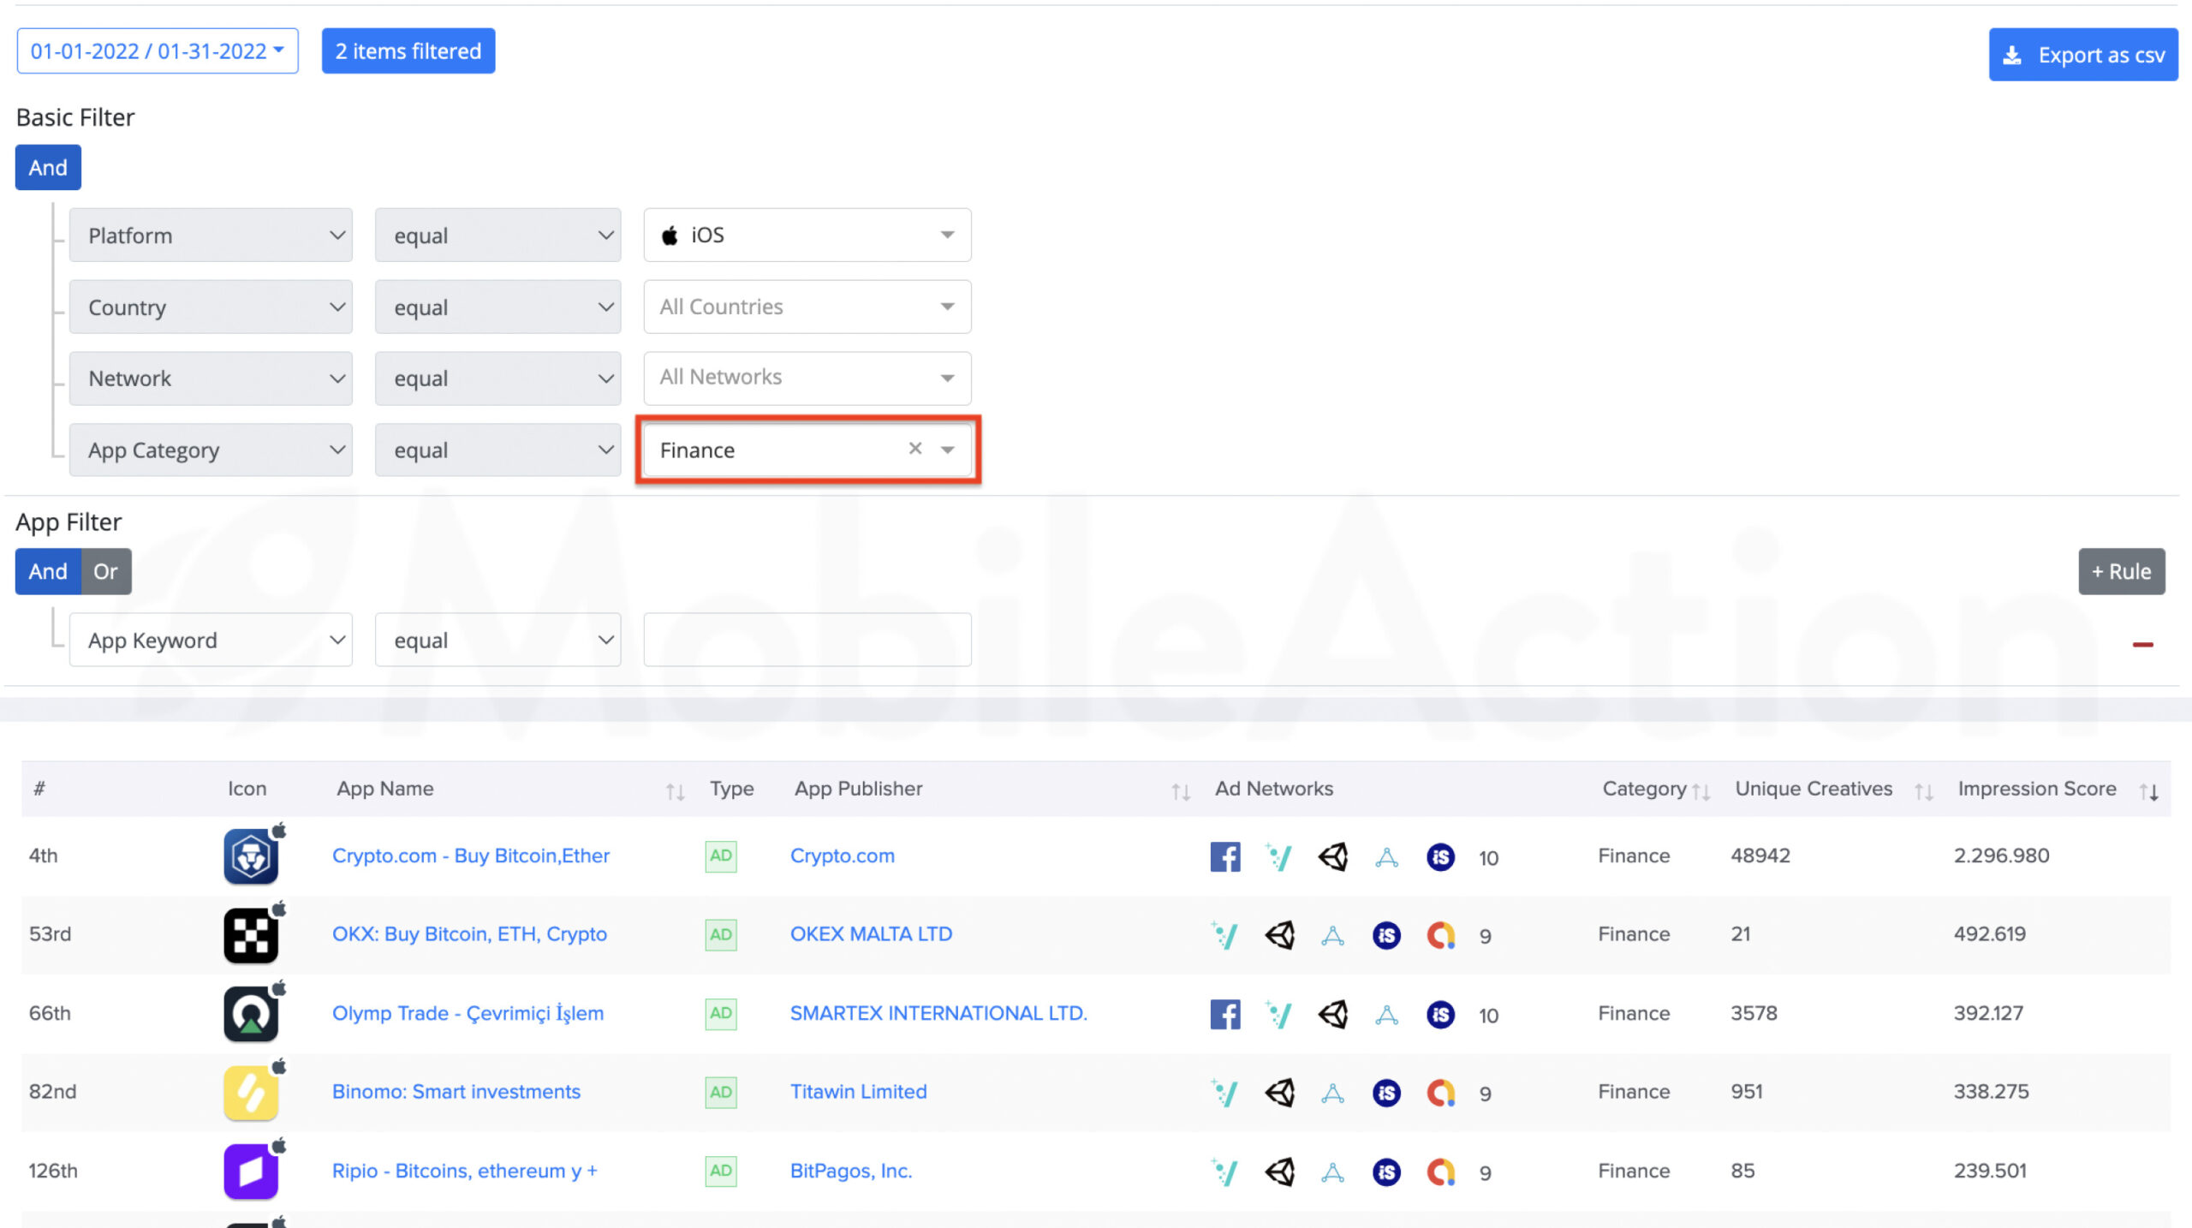Image resolution: width=2192 pixels, height=1228 pixels.
Task: Click AdMob icon in Binomo row
Action: point(1440,1093)
